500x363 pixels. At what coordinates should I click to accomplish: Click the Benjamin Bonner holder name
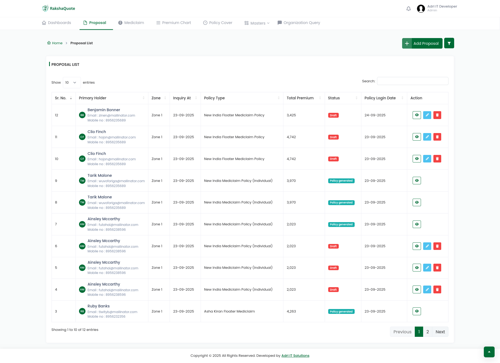104,110
